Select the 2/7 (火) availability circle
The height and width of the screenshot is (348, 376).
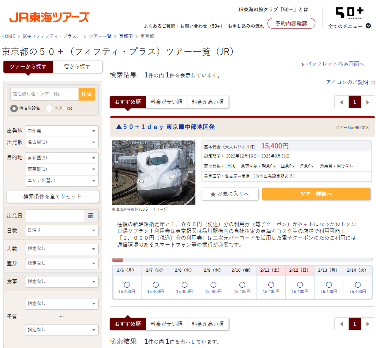(x=156, y=285)
